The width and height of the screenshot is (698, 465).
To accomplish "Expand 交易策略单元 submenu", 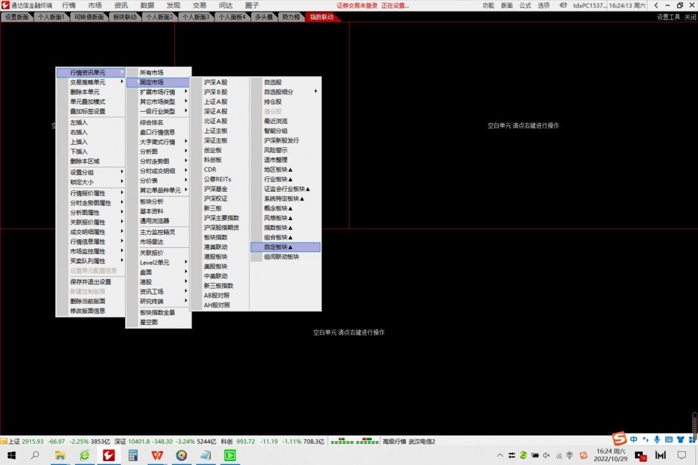I will pos(91,82).
